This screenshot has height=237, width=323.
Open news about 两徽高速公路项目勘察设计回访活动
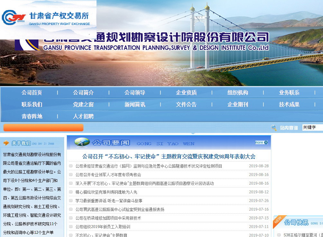tap(144, 183)
